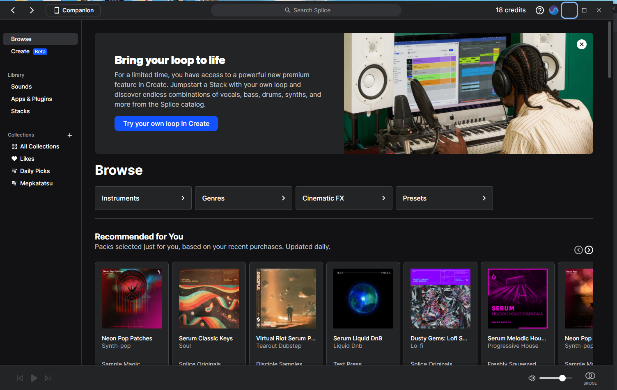Screen dimensions: 617x390
Task: Open Apps & Plugins library
Action: pos(32,99)
